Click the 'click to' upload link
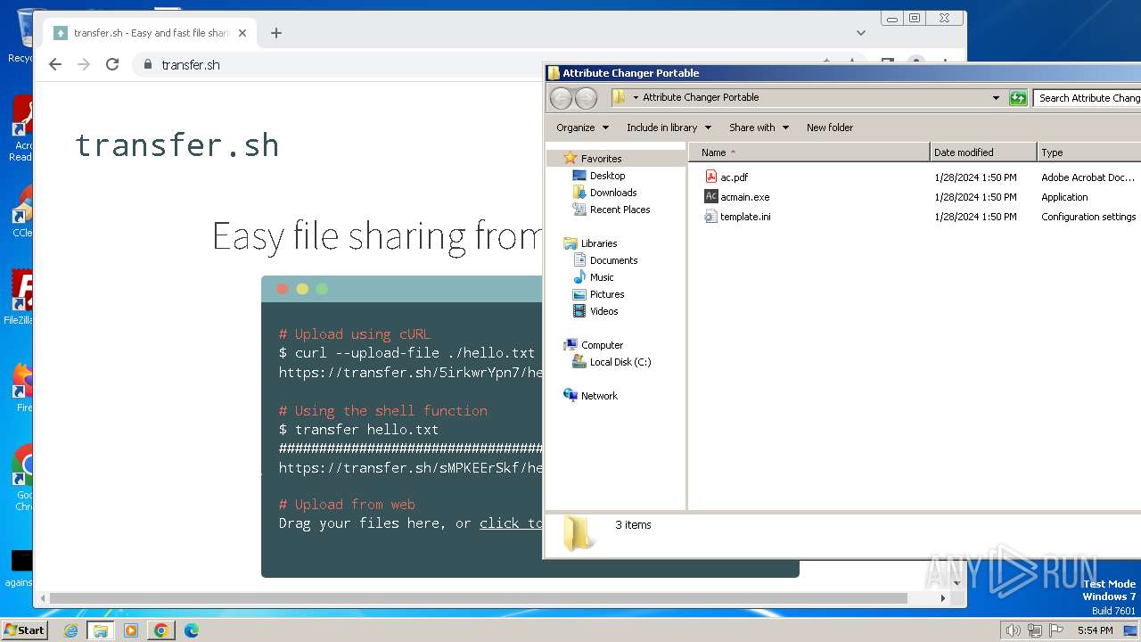 (511, 523)
